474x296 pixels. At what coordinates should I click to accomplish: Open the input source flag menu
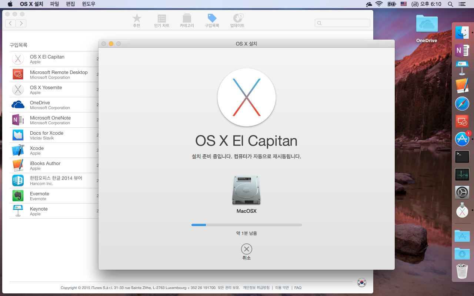tap(404, 4)
